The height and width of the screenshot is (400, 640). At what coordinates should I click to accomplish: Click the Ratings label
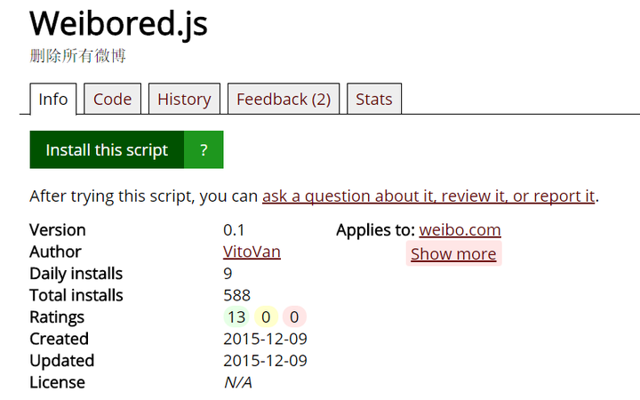coord(57,317)
